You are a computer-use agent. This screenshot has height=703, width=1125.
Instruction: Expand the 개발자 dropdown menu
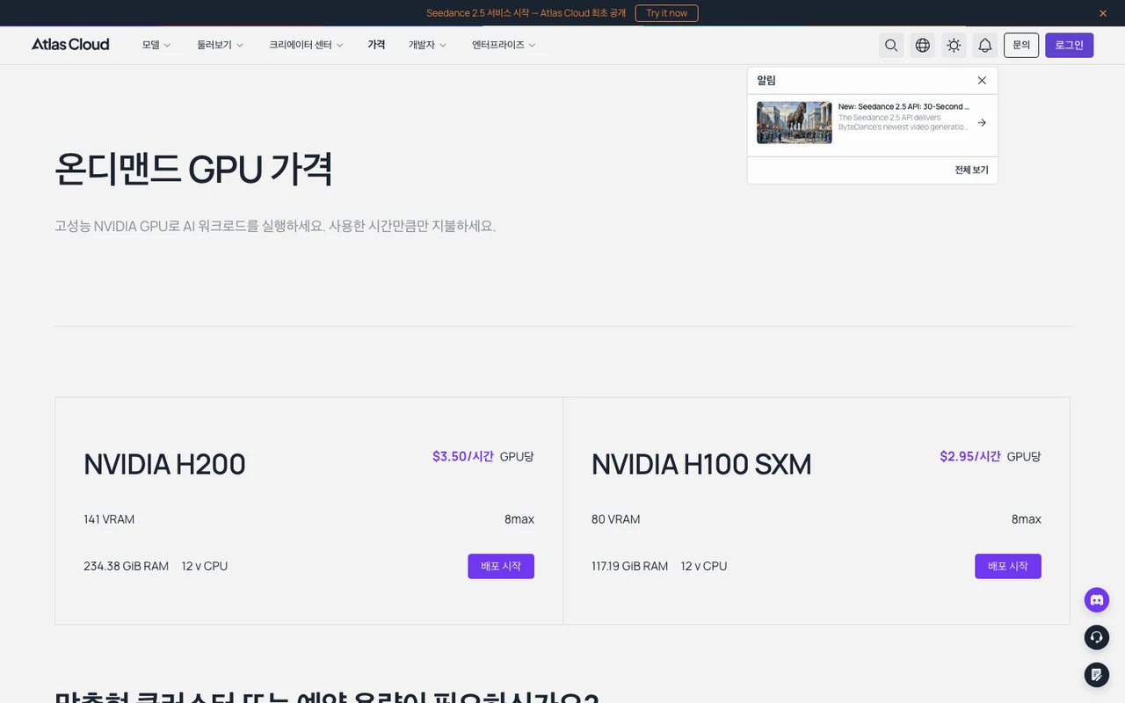[427, 45]
